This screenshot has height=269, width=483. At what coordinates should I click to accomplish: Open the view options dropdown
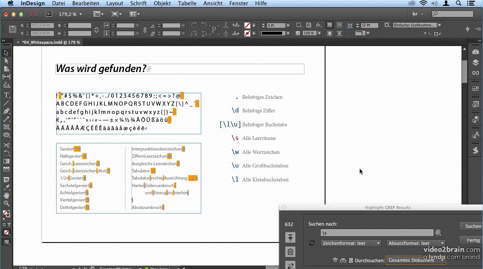click(99, 14)
